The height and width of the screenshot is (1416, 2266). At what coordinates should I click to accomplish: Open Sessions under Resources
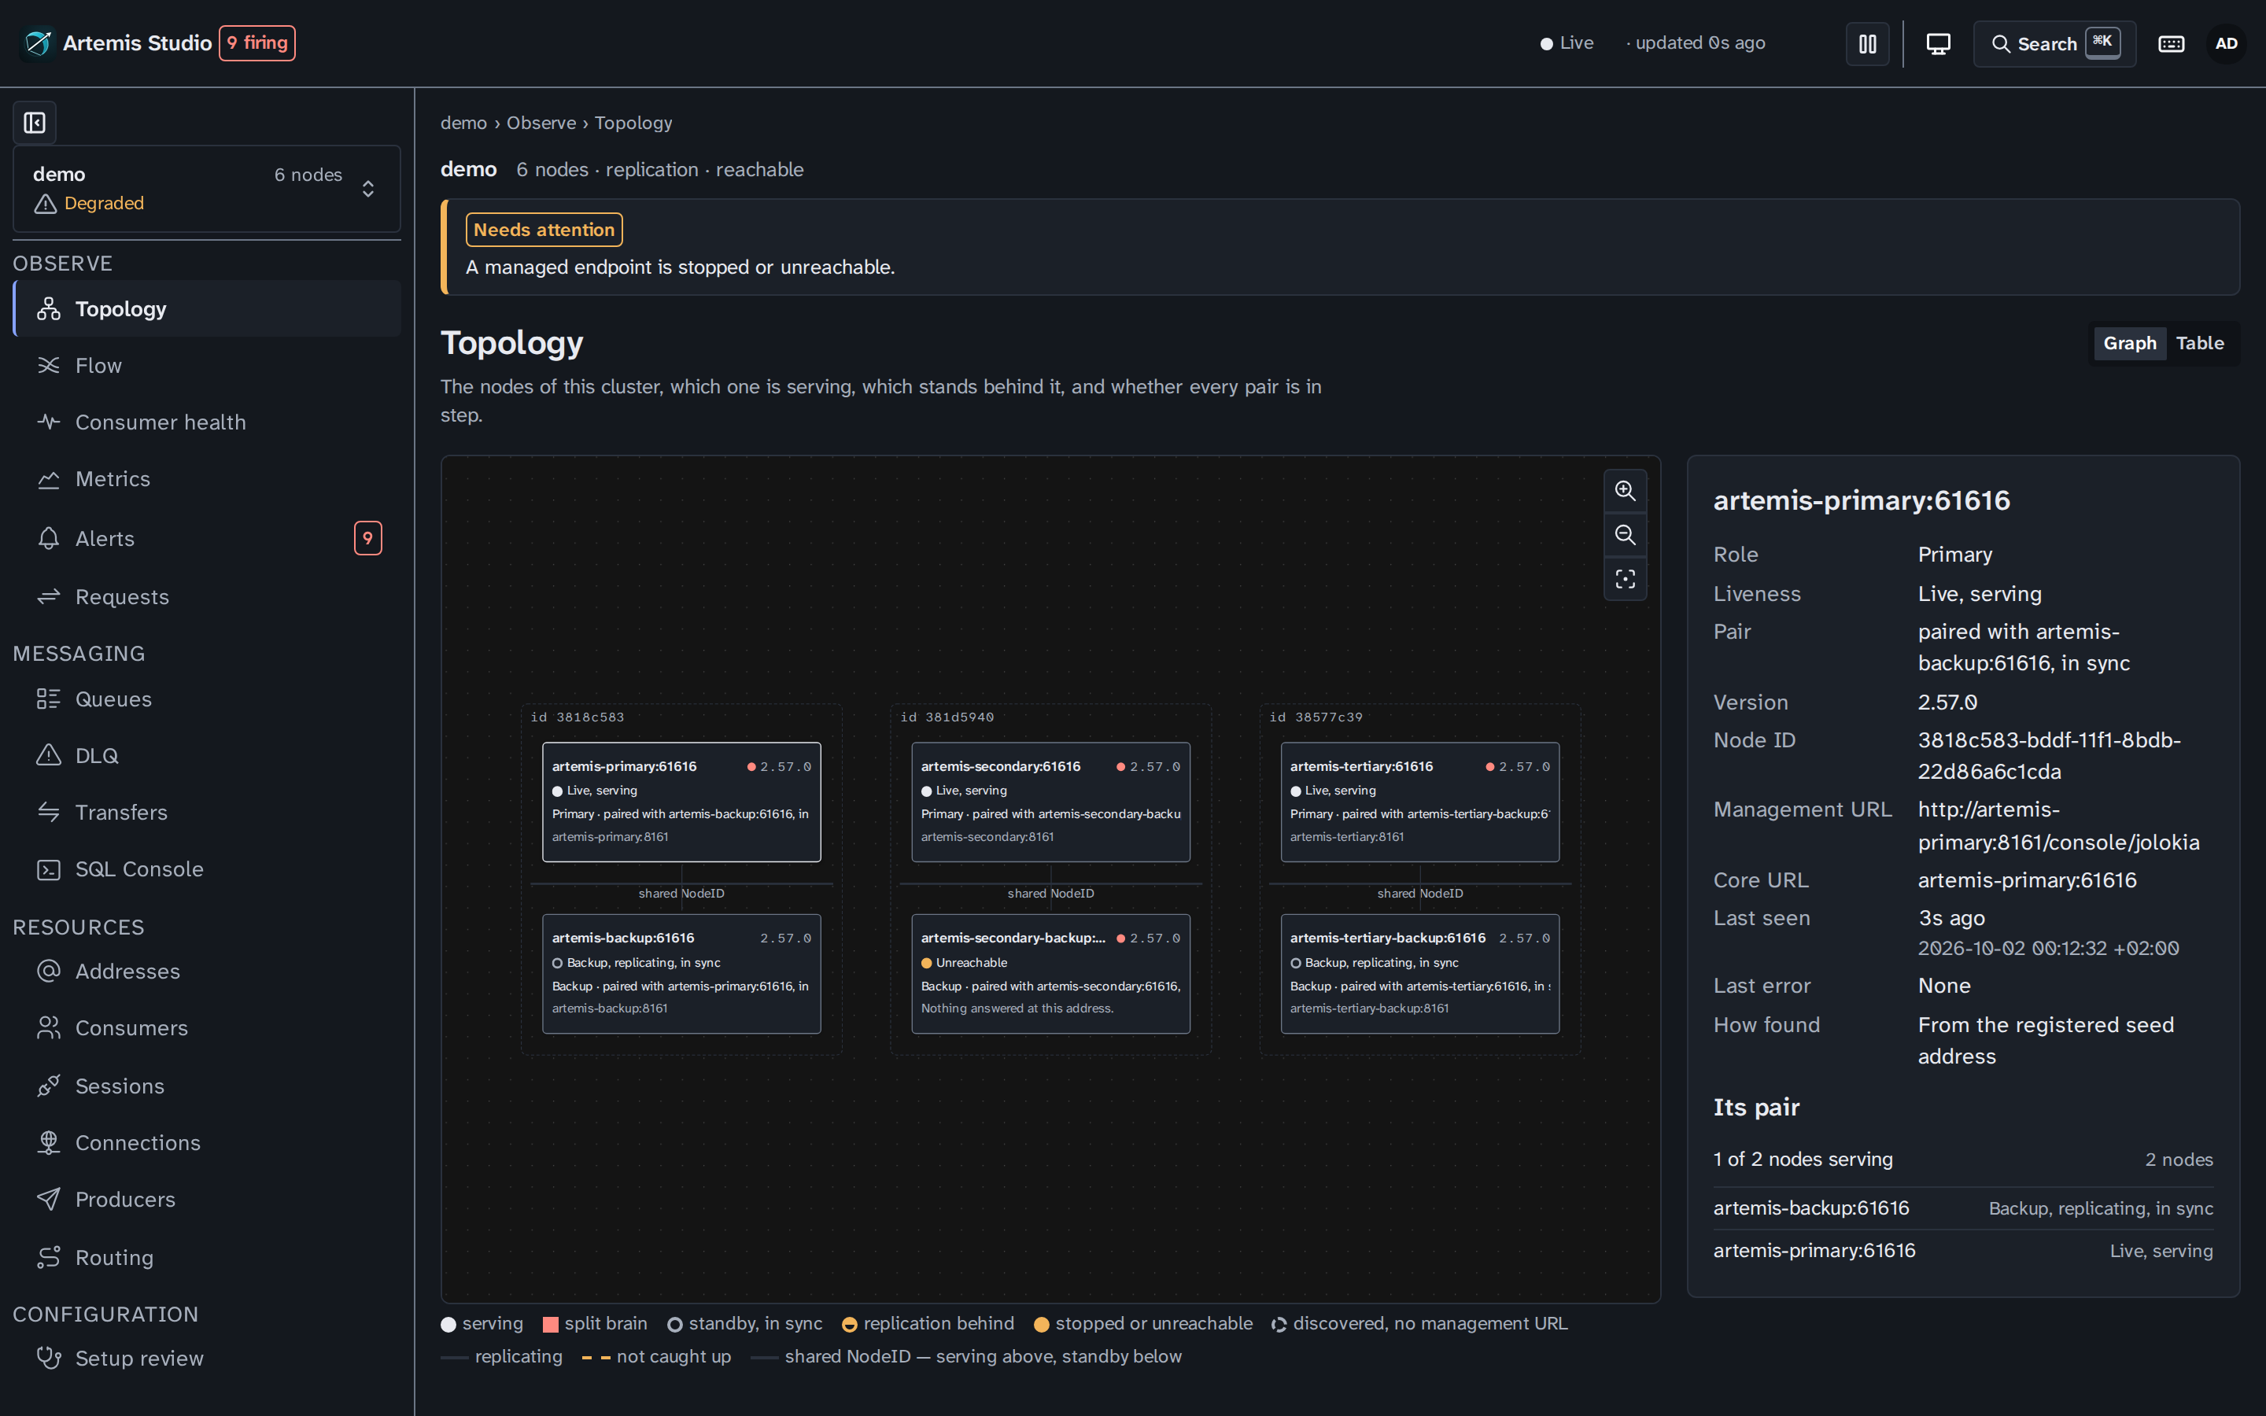[x=207, y=1086]
